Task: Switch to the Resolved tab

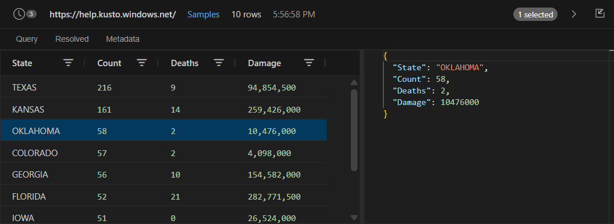Action: coord(72,39)
